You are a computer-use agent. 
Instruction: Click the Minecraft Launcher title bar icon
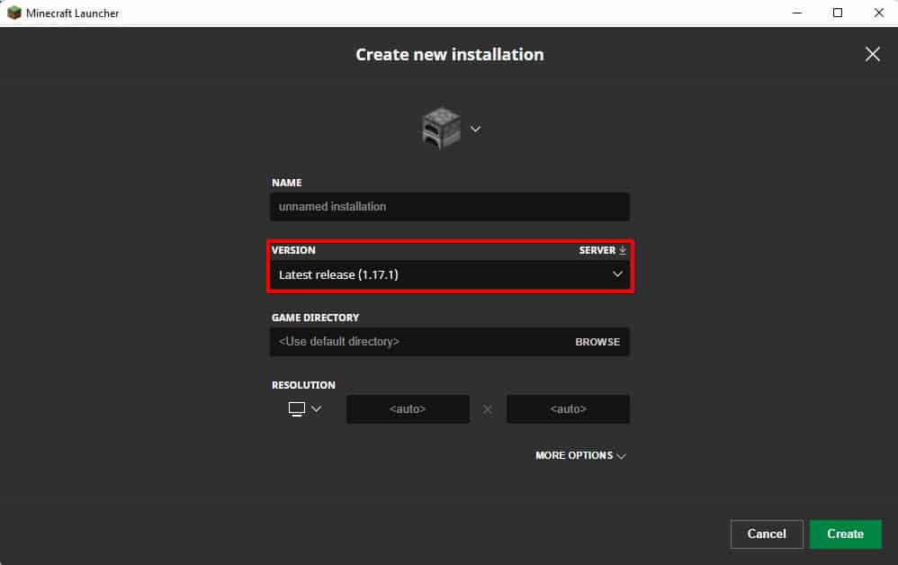tap(13, 13)
